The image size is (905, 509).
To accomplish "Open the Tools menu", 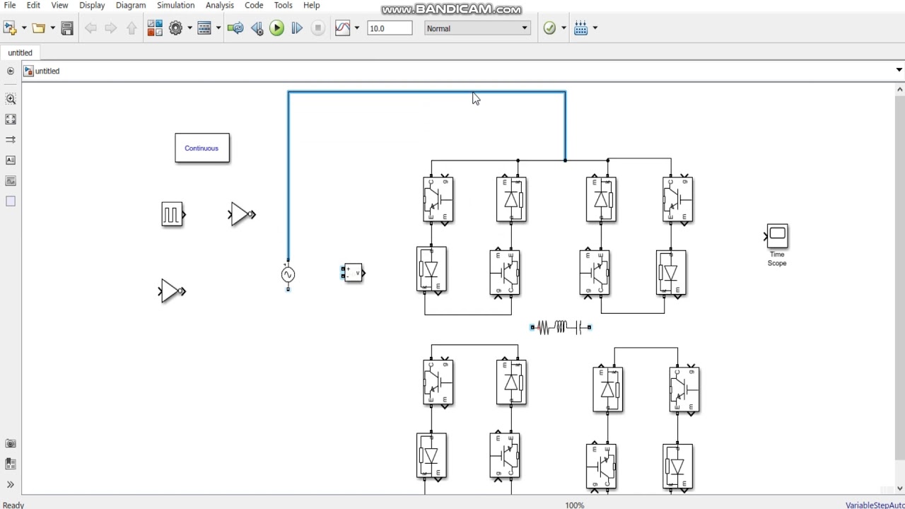I will coord(284,5).
